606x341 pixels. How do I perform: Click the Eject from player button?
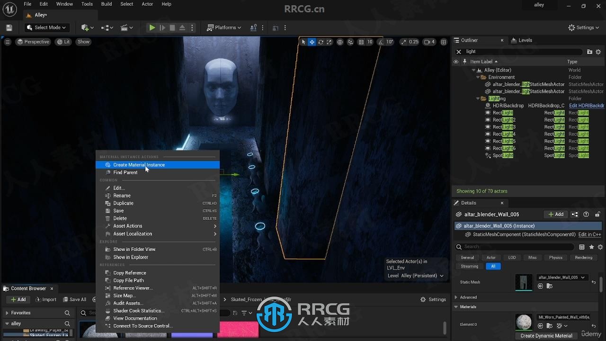(182, 27)
